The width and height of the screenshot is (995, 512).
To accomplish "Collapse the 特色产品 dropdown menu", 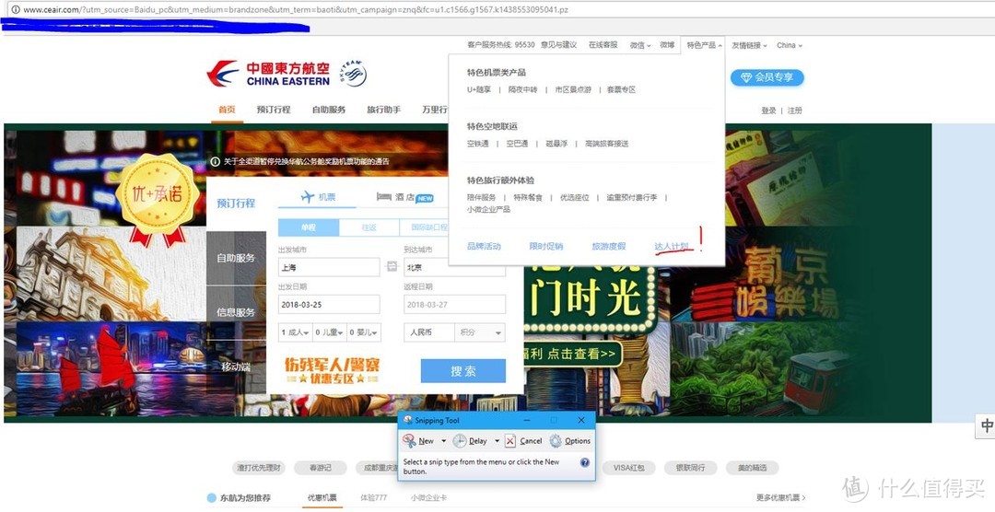I will pos(705,45).
